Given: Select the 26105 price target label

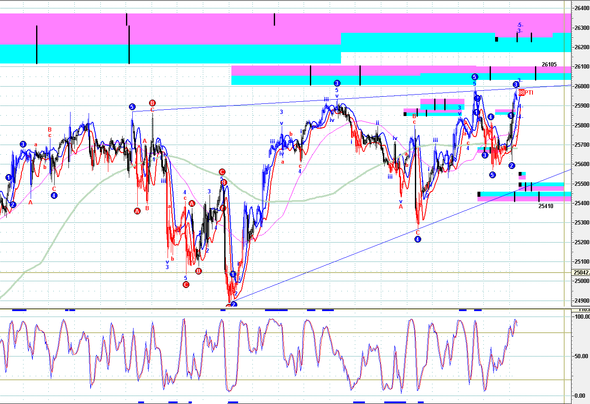Looking at the screenshot, I should click(549, 64).
